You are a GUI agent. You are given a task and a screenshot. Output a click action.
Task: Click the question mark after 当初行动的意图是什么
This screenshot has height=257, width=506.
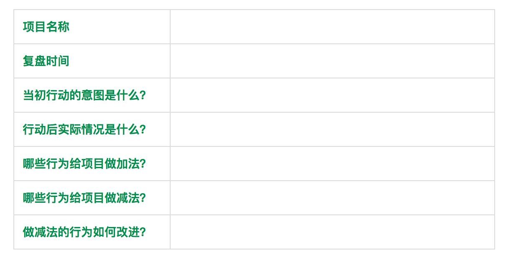click(x=143, y=95)
